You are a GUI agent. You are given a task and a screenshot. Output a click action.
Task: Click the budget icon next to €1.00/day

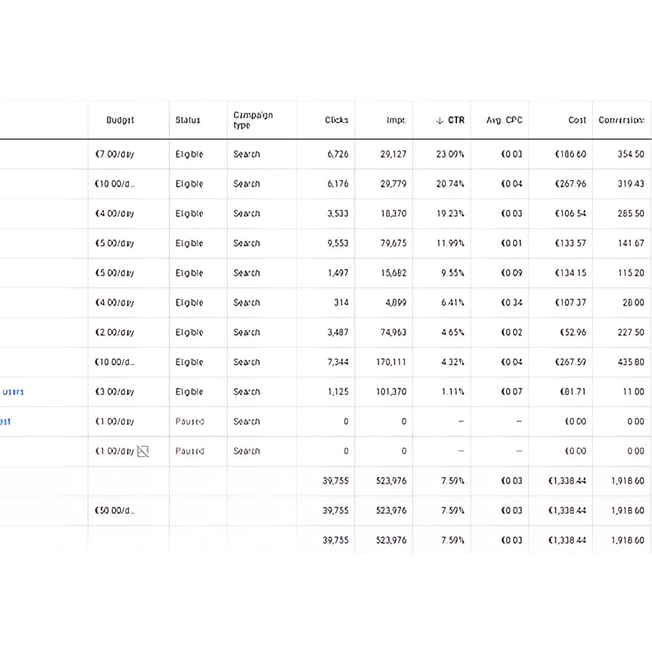pyautogui.click(x=143, y=451)
